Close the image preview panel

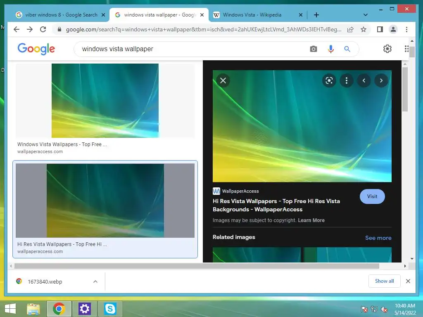pos(223,80)
